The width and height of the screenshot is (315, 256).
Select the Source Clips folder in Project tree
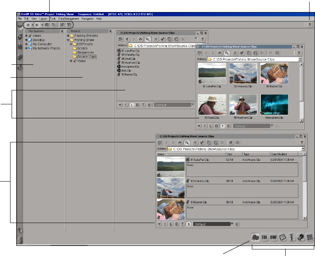pos(86,57)
